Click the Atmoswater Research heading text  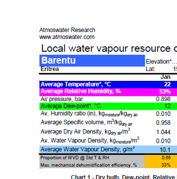[x=67, y=30]
